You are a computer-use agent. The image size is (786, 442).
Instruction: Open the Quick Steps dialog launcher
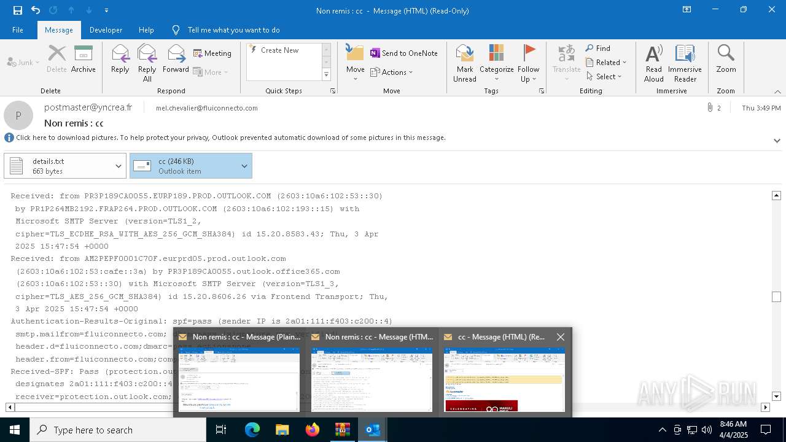click(x=333, y=91)
